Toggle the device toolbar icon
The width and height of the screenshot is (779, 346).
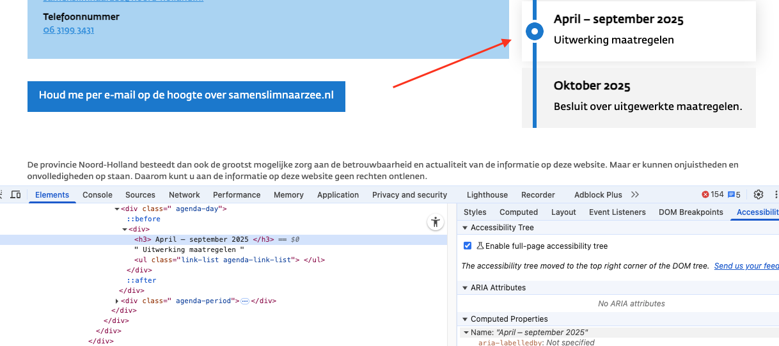[x=16, y=194]
